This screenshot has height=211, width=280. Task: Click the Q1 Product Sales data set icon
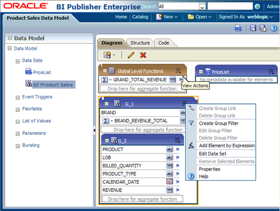click(x=29, y=83)
